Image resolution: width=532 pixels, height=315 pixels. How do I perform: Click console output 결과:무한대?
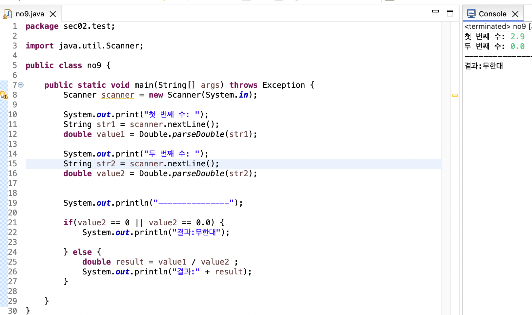[484, 66]
